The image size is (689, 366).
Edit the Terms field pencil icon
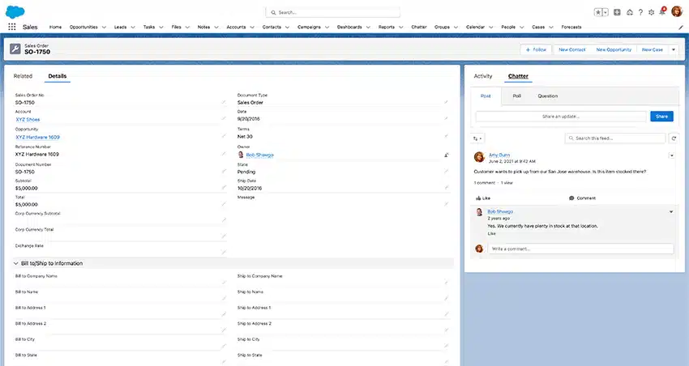[446, 136]
